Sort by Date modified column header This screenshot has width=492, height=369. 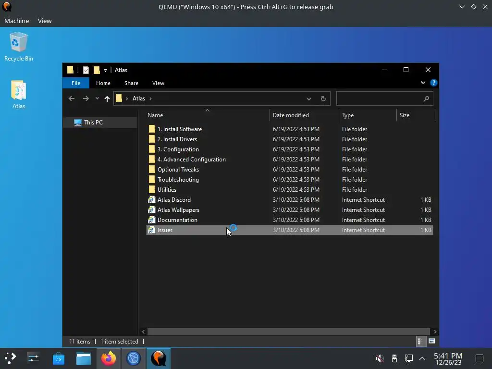pos(304,115)
